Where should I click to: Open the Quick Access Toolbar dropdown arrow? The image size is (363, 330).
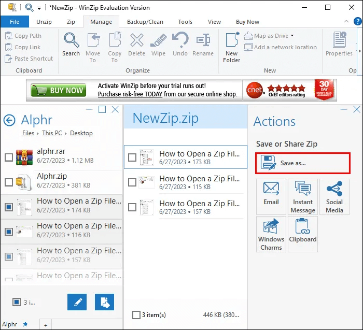[39, 8]
